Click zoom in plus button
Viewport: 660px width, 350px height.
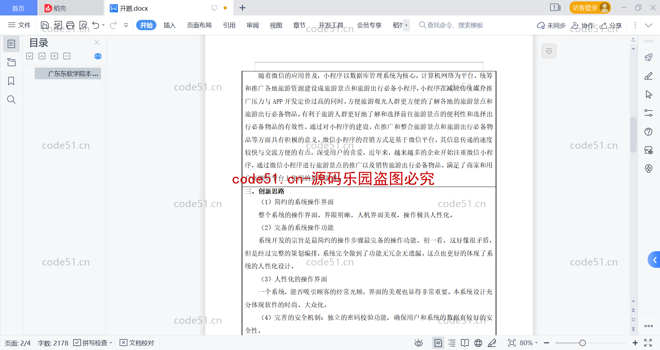[x=635, y=343]
